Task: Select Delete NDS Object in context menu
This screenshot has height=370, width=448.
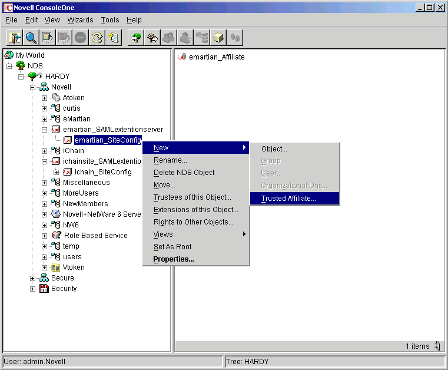Action: (195, 173)
